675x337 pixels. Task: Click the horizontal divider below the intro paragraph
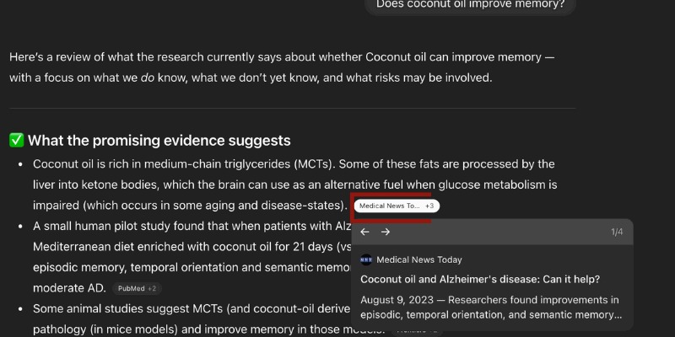pos(292,109)
